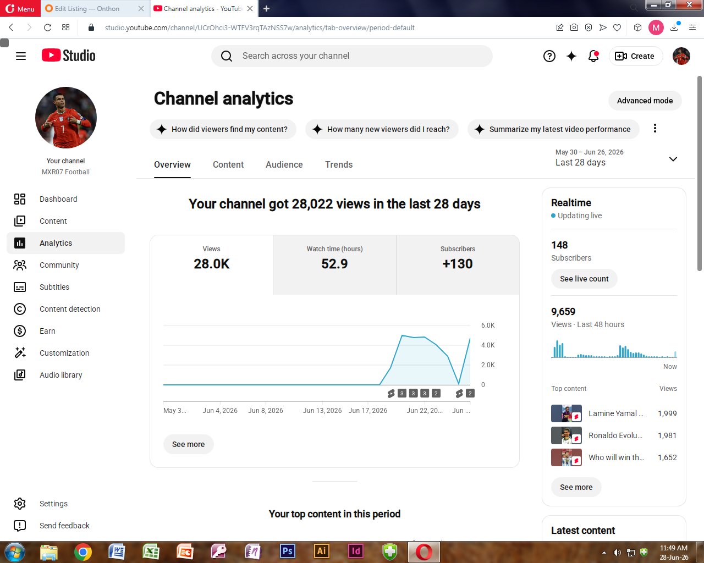Viewport: 704px width, 563px height.
Task: Open the Help question mark icon
Action: point(549,56)
